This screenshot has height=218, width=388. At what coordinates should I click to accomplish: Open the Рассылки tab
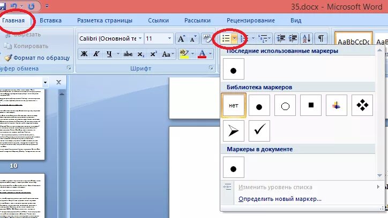197,20
